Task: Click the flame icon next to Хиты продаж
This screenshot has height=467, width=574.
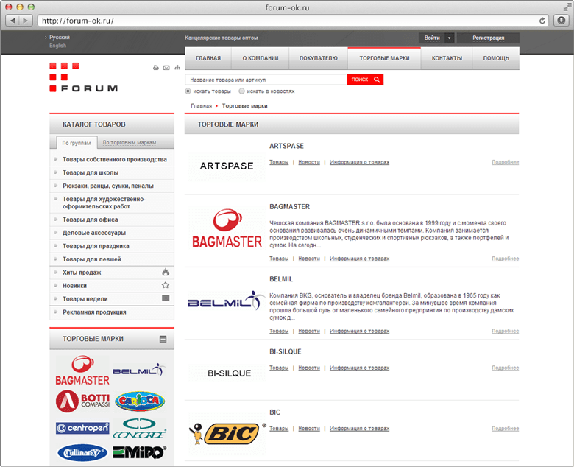Action: pos(166,273)
